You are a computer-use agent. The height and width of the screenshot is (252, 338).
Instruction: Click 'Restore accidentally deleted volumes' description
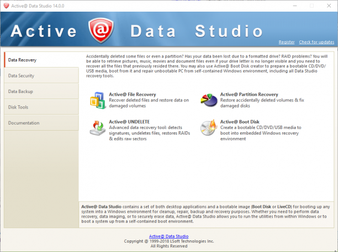[262, 103]
